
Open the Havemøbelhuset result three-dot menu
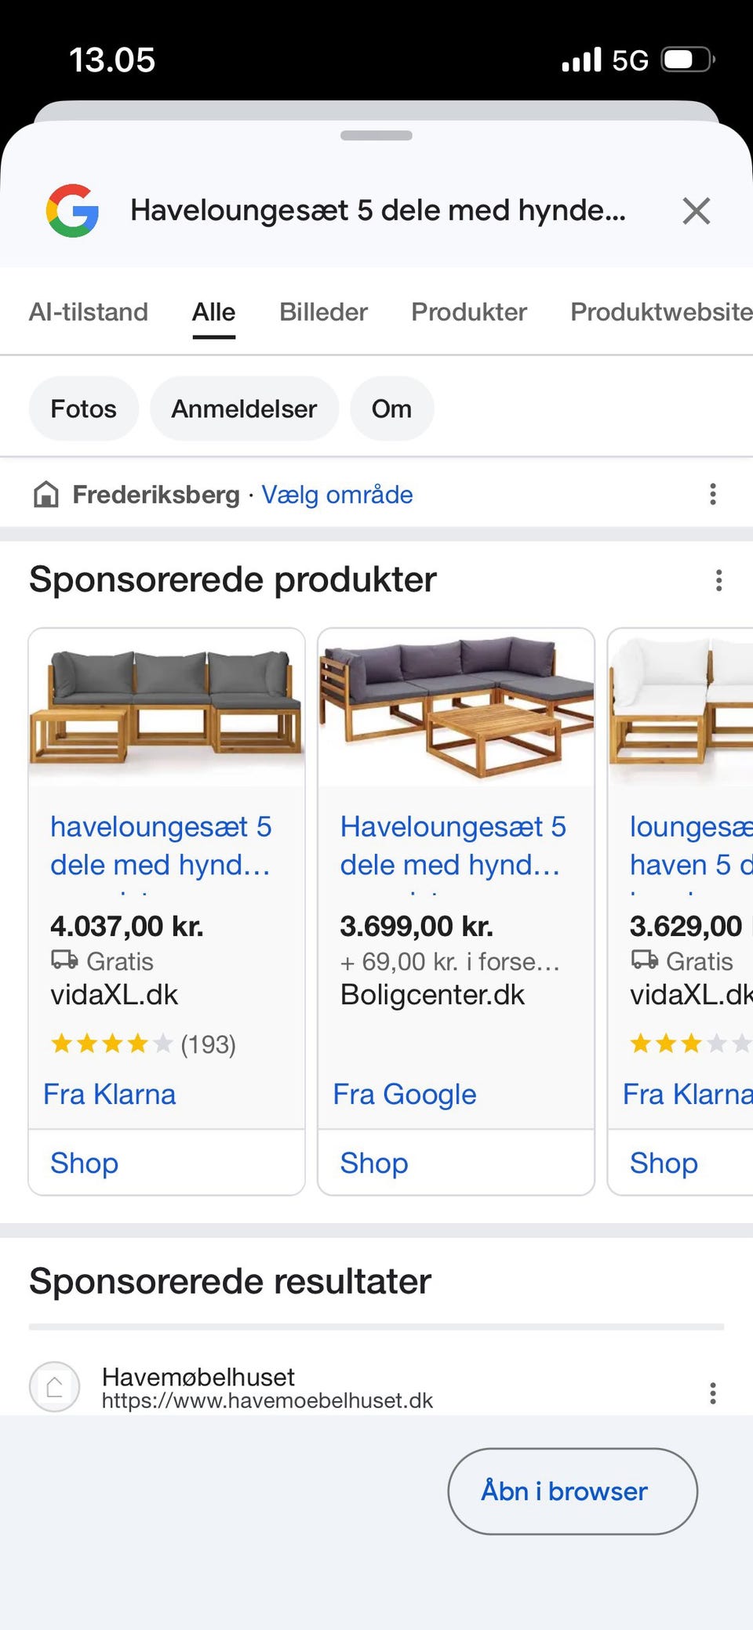click(712, 1392)
